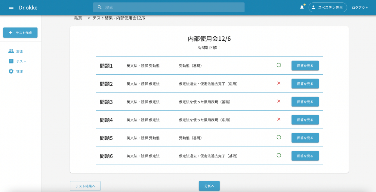
Task: Click the 内部使用会12/6 title
Action: coord(209,39)
